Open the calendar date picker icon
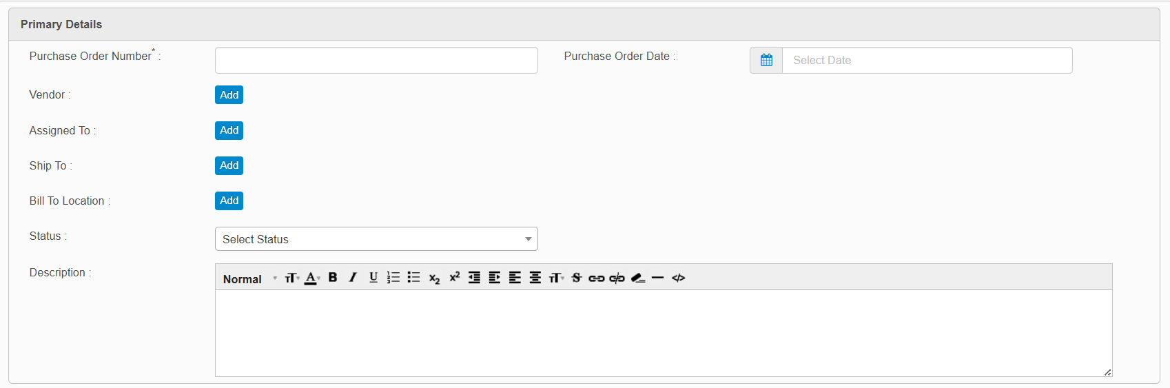This screenshot has height=388, width=1170. [766, 61]
